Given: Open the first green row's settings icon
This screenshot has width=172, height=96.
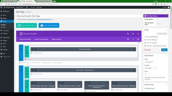Looking at the screenshot, I should coord(27,48).
